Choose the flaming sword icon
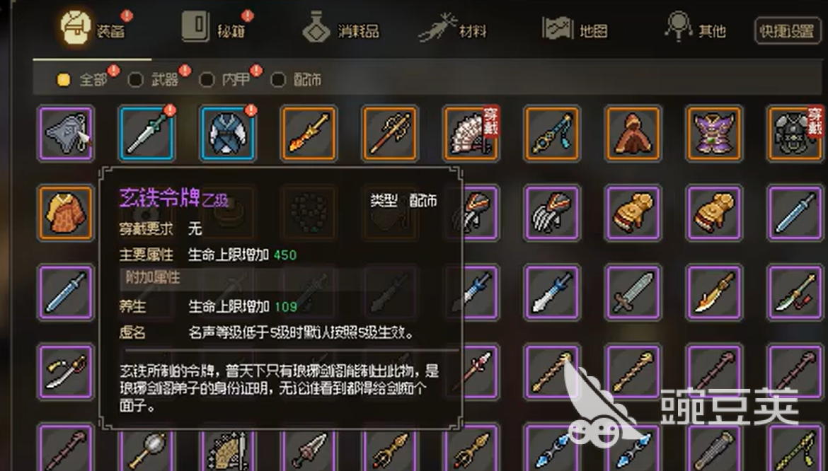 [309, 133]
